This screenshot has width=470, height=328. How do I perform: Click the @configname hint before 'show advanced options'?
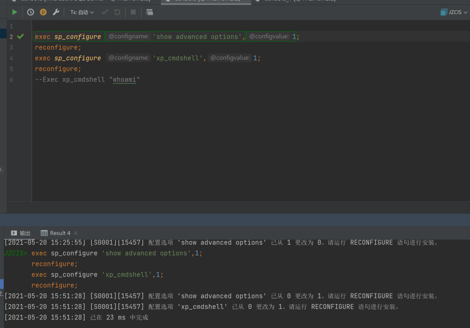click(x=128, y=37)
